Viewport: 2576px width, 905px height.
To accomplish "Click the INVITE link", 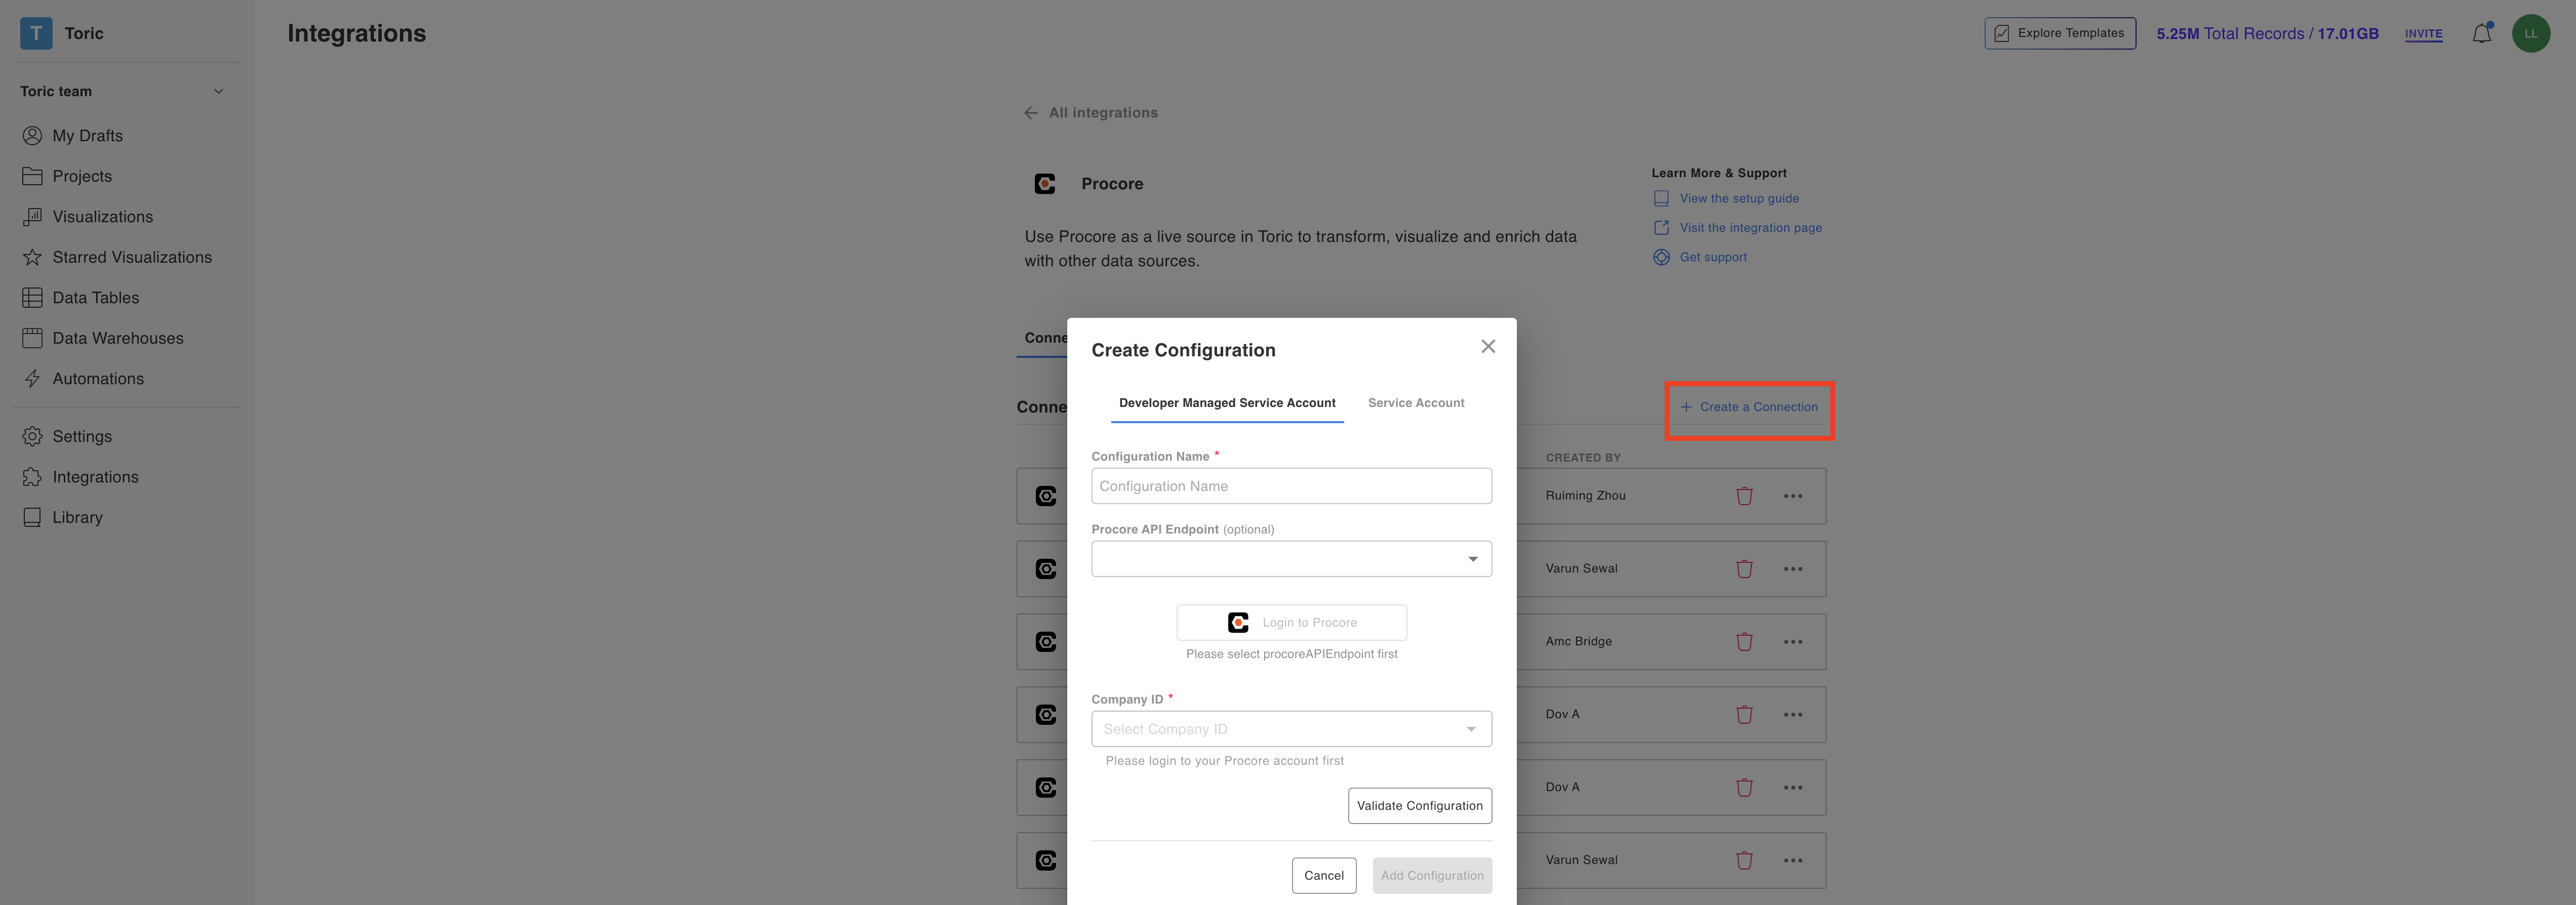I will click(2423, 34).
